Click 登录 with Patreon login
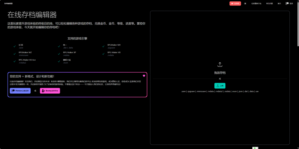 point(289,3)
